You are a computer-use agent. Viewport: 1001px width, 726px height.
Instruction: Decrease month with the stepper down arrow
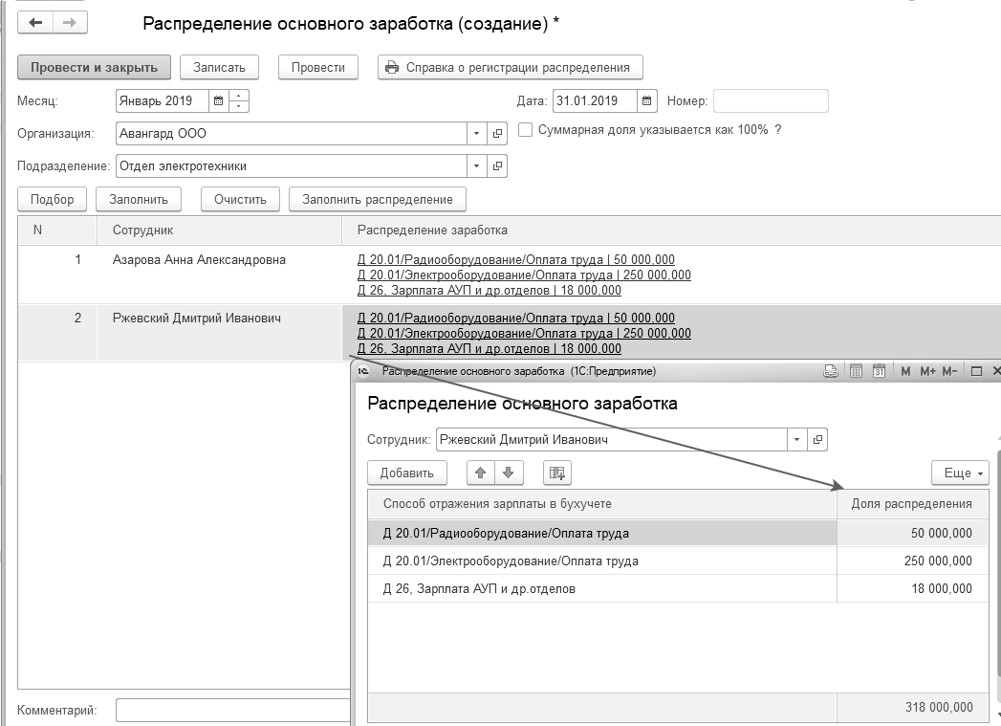click(238, 106)
